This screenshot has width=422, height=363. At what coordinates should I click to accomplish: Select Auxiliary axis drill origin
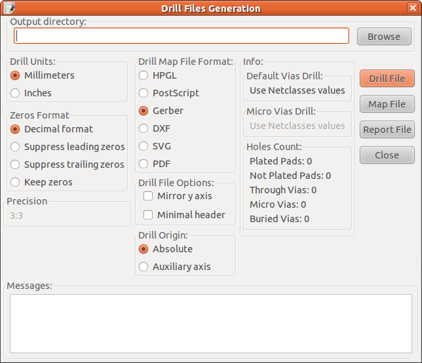[x=144, y=267]
